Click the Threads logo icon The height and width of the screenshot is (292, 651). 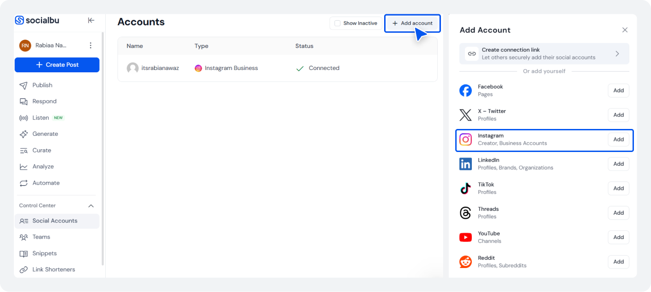click(x=465, y=213)
